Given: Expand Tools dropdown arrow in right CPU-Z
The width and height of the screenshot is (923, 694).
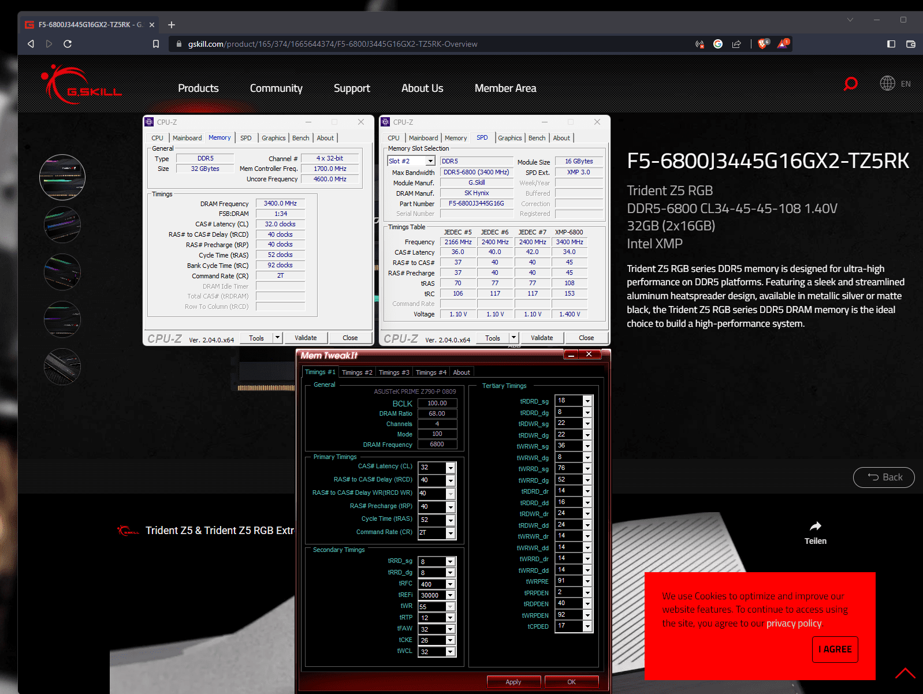Looking at the screenshot, I should [513, 338].
